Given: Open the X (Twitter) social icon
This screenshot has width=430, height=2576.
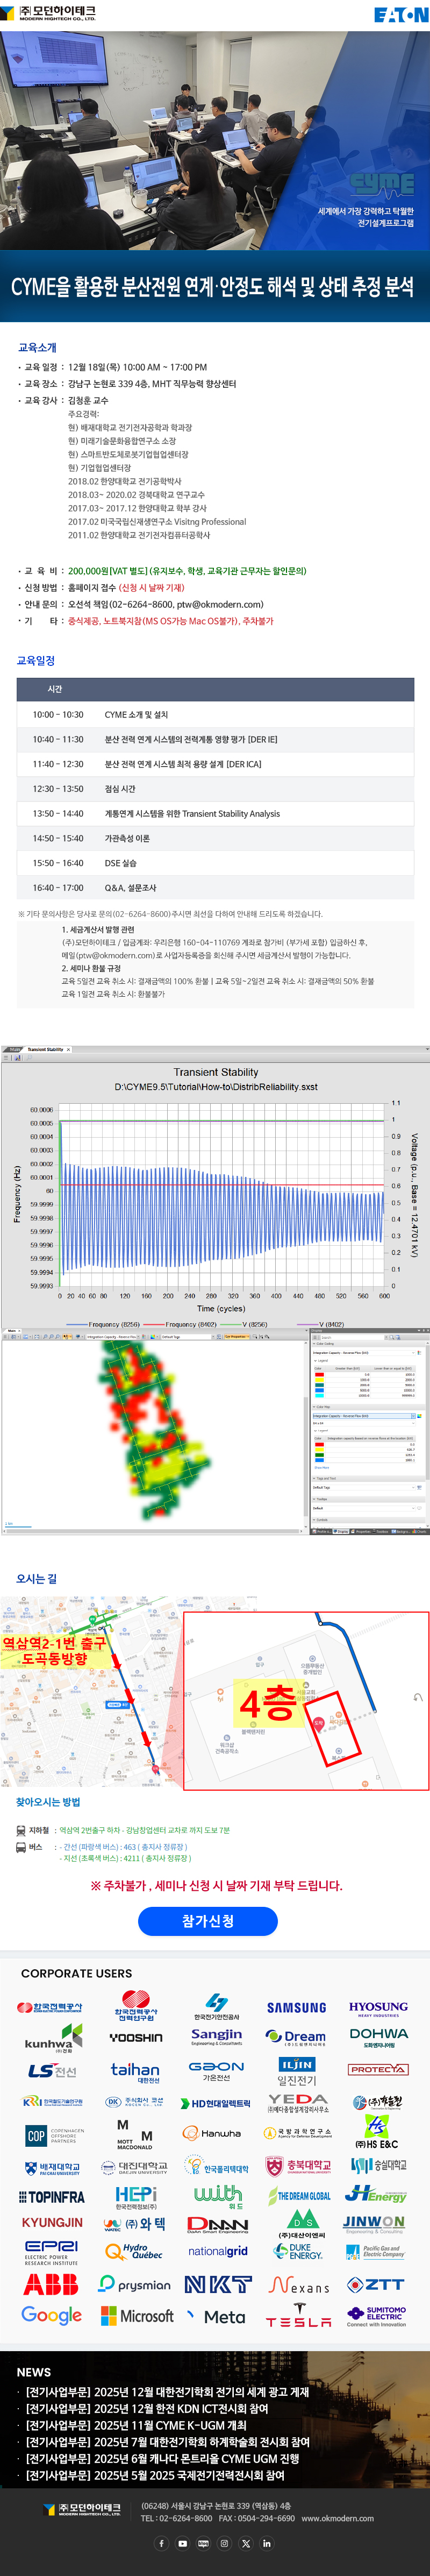Looking at the screenshot, I should point(245,2543).
